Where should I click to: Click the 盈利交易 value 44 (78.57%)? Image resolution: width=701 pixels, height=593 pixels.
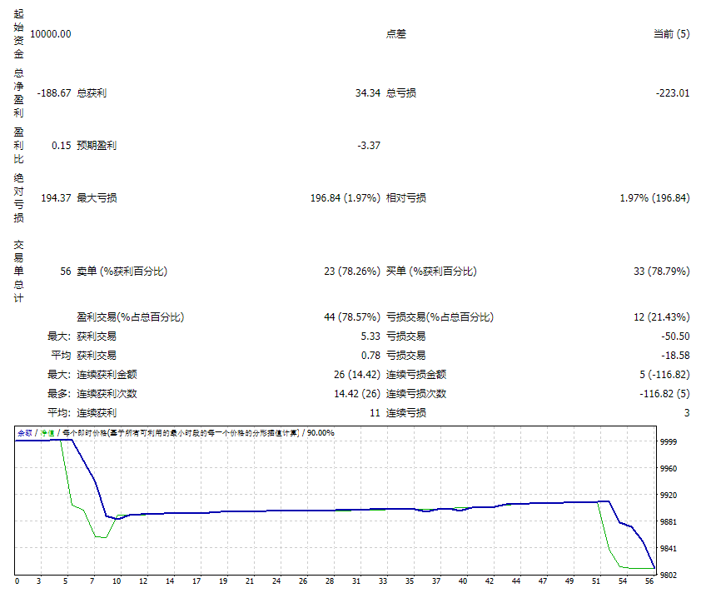352,317
